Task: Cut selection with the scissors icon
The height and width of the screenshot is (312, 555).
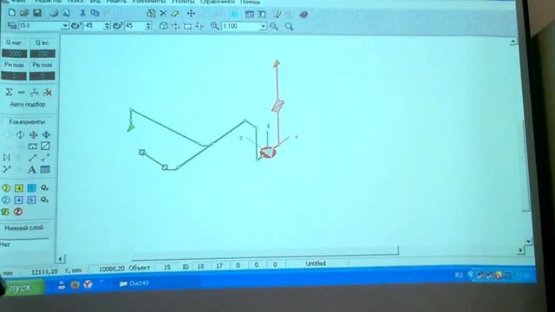Action: point(82,14)
